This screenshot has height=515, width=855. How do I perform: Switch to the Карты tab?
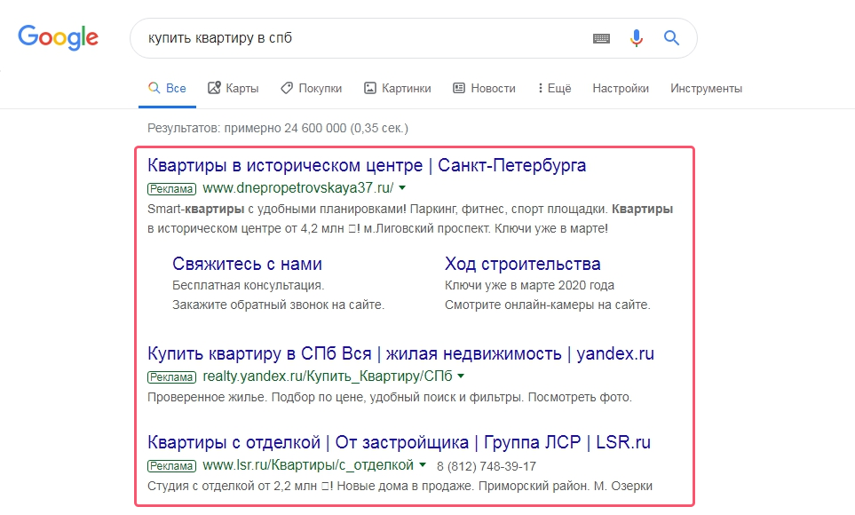[234, 89]
